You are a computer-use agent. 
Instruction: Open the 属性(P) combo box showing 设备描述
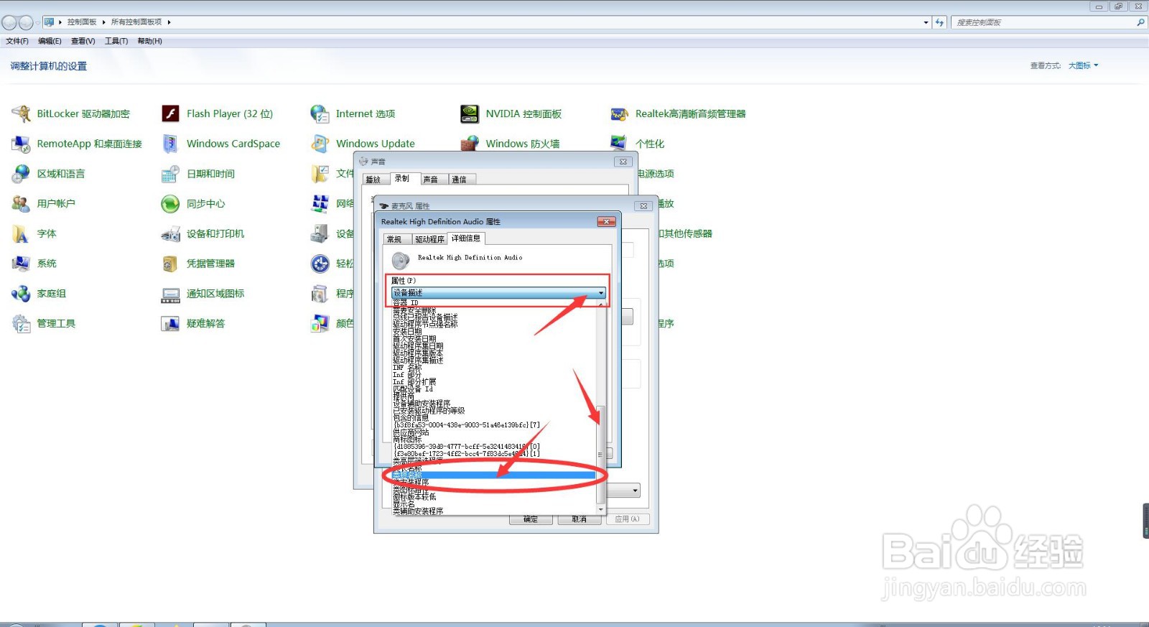coord(498,293)
